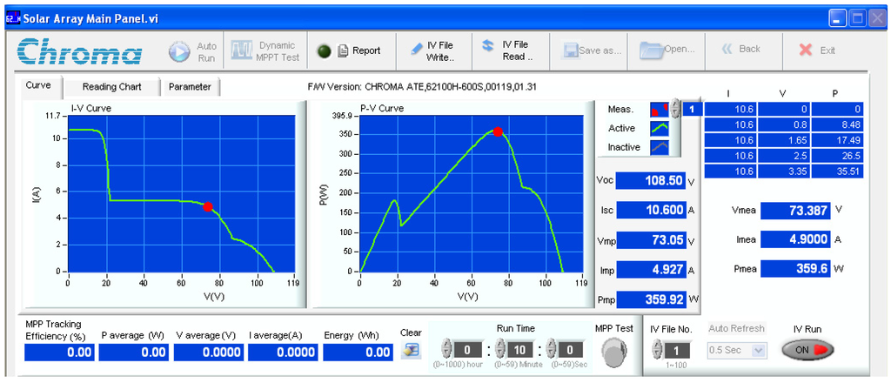Open the Parameter tab
This screenshot has width=891, height=383.
[190, 87]
